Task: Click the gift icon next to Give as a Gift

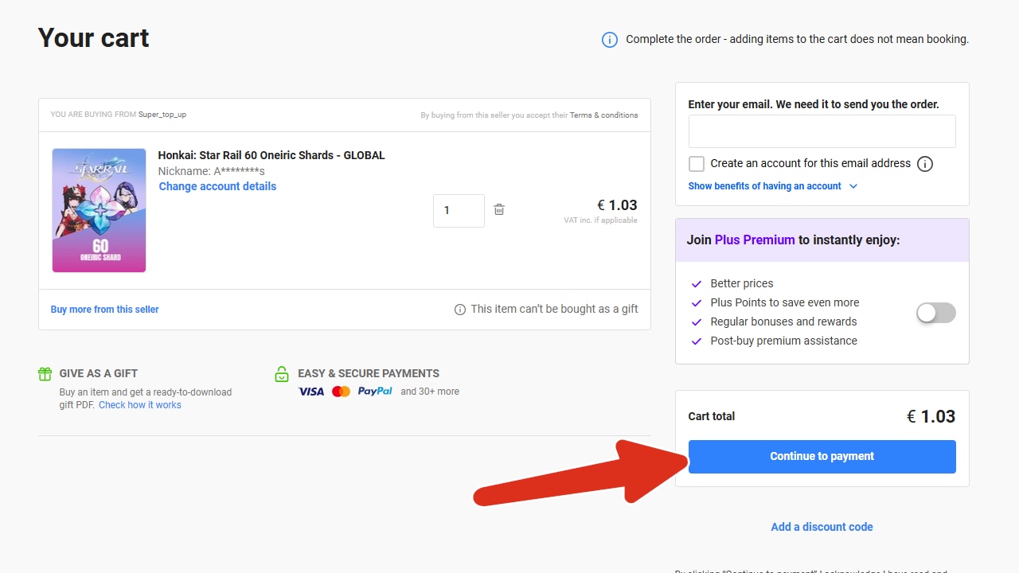Action: pos(45,373)
